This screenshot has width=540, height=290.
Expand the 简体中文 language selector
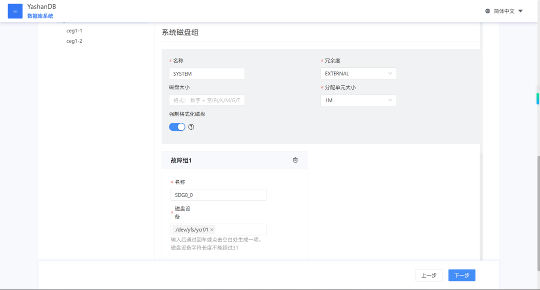pos(508,11)
